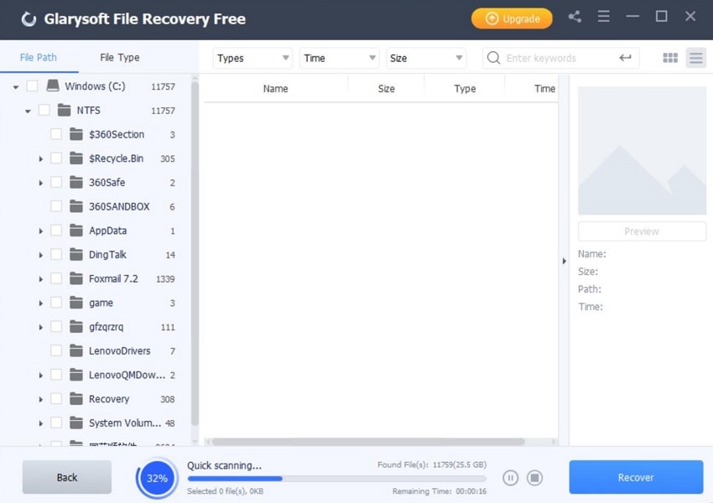Focus the Enter keywords search field
Viewport: 713px width, 503px height.
(560, 58)
